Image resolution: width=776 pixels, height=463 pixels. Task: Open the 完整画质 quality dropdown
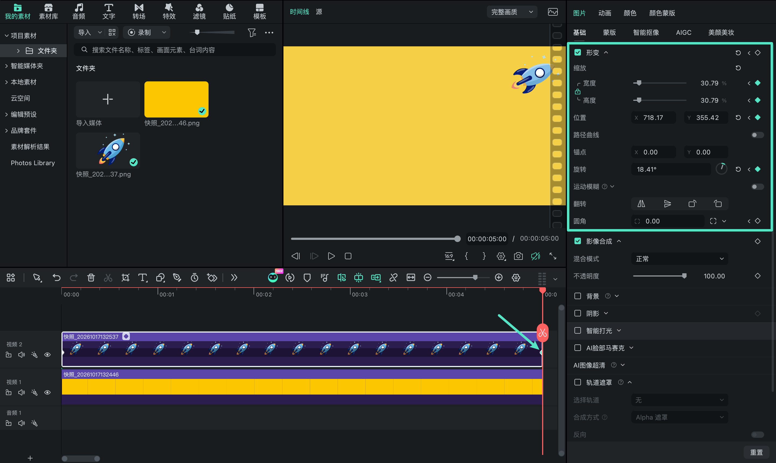pos(512,12)
